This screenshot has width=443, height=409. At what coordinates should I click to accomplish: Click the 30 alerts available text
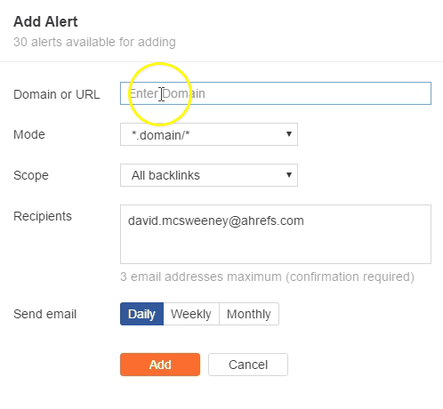tap(94, 42)
